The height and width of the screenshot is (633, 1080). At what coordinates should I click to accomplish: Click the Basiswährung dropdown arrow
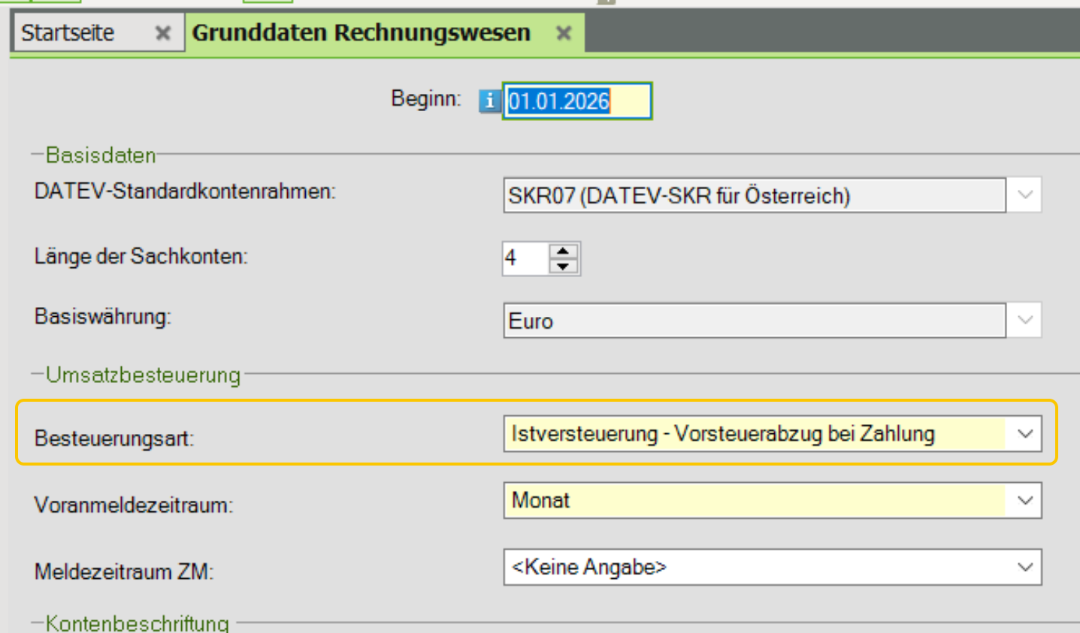(1024, 321)
